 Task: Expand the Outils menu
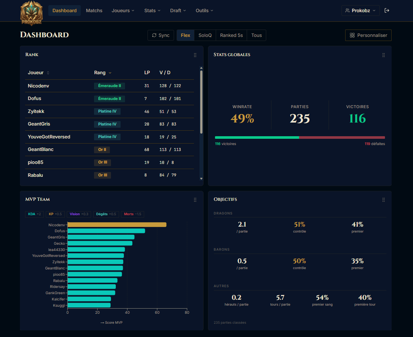pyautogui.click(x=204, y=11)
